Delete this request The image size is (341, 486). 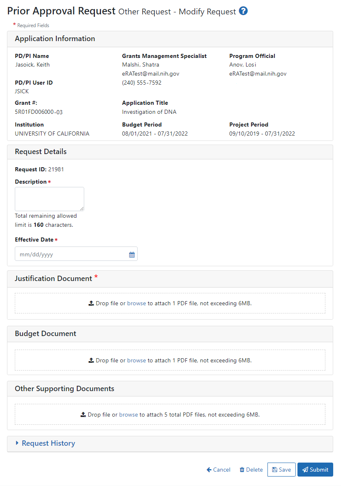coord(251,470)
